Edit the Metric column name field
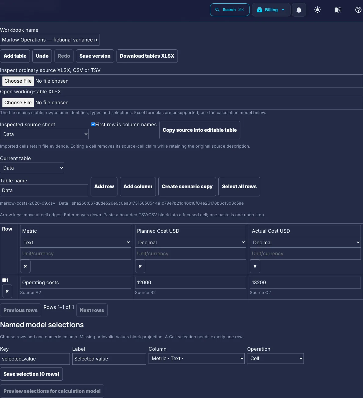The height and width of the screenshot is (398, 363). coord(76,231)
